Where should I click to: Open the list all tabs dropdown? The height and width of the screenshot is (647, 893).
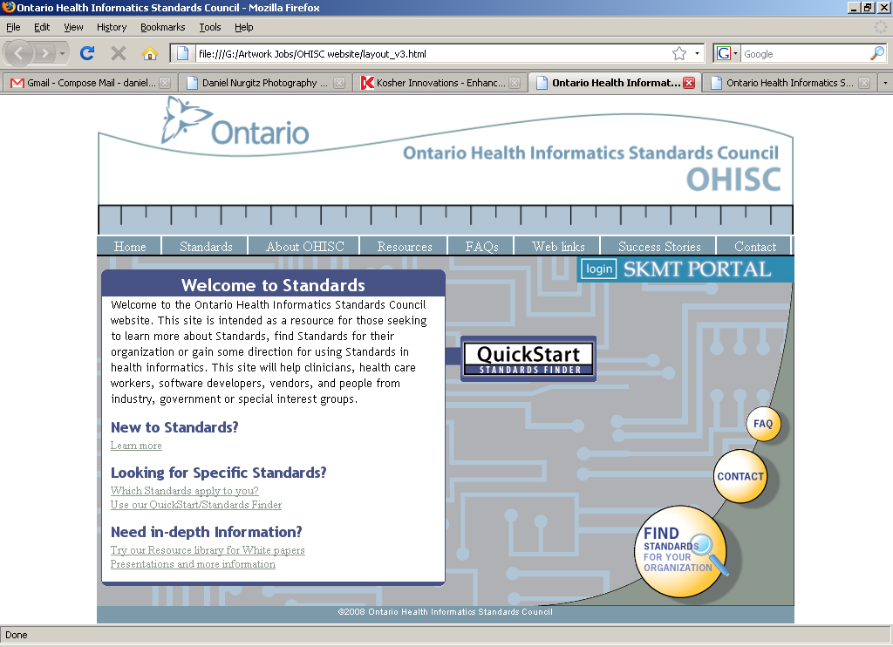pos(885,83)
